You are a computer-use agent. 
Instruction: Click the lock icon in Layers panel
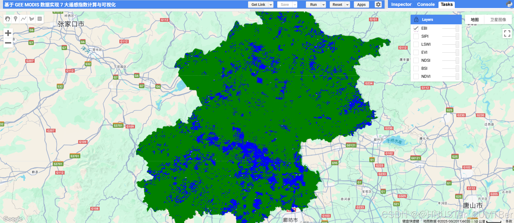coord(416,20)
